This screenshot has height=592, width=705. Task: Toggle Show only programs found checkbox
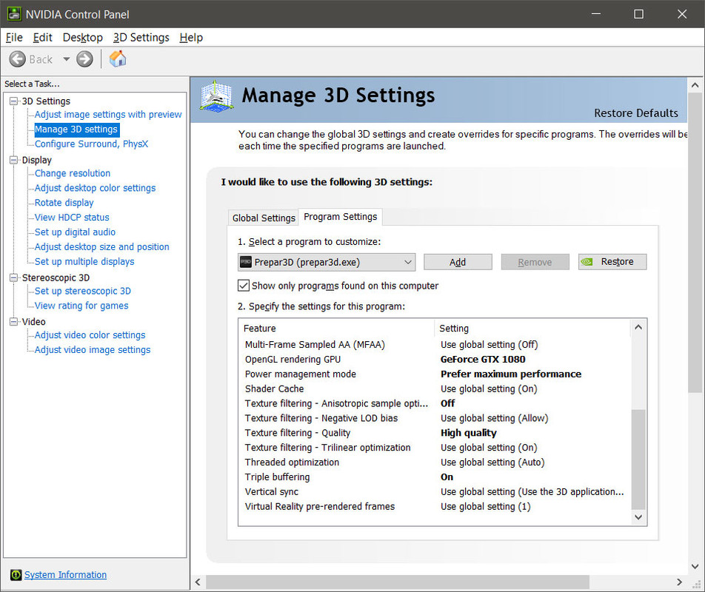(x=243, y=286)
